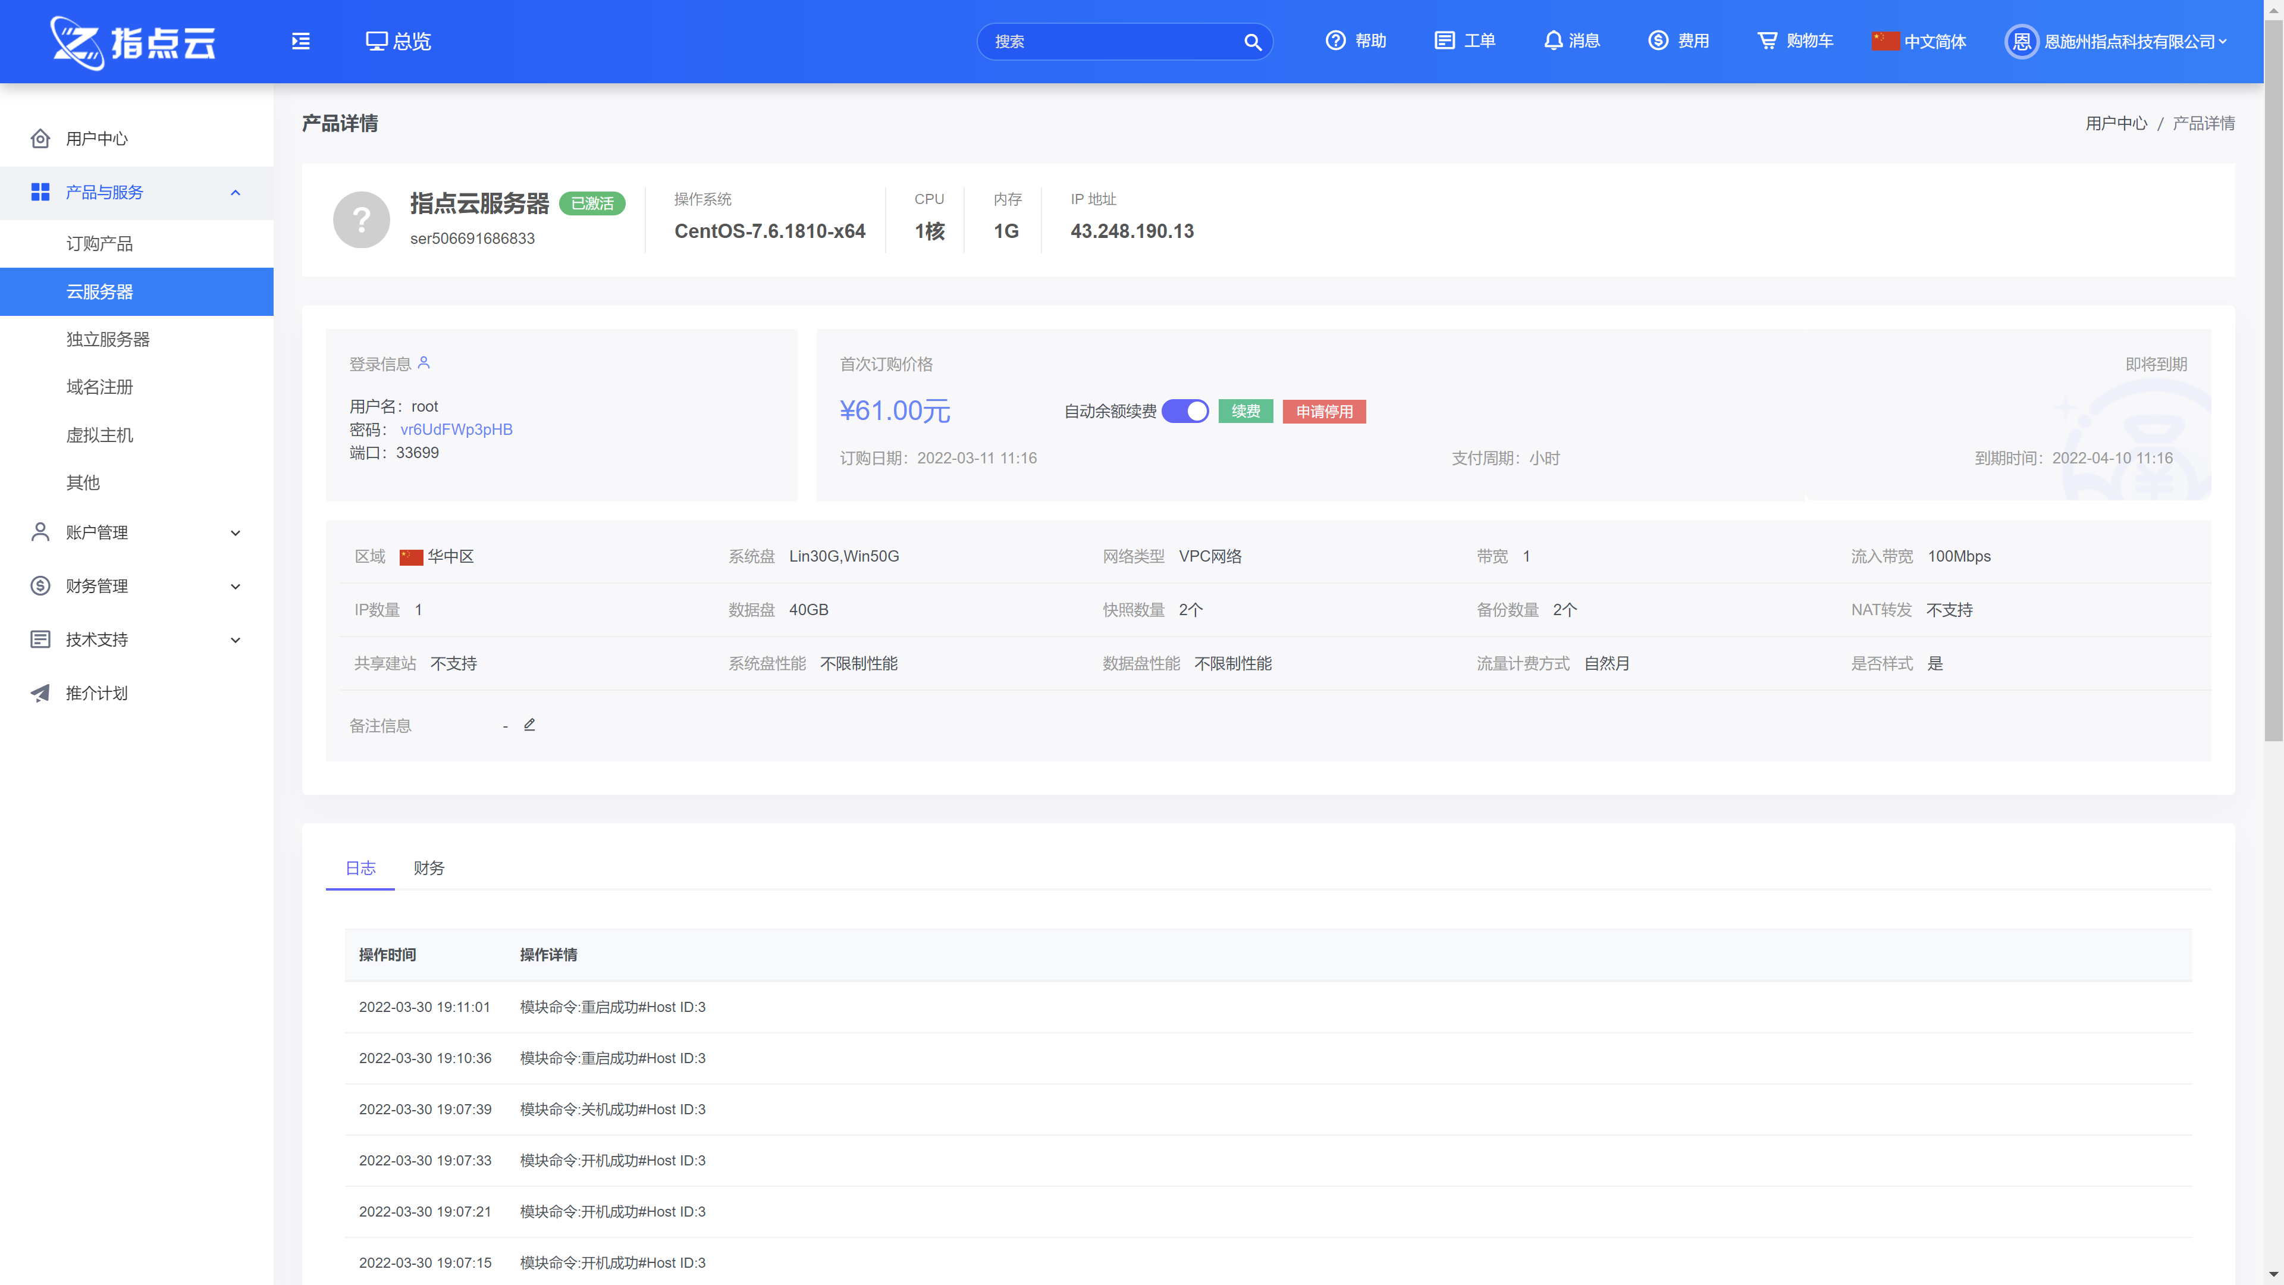Click the red 申请停用 button

pos(1324,412)
